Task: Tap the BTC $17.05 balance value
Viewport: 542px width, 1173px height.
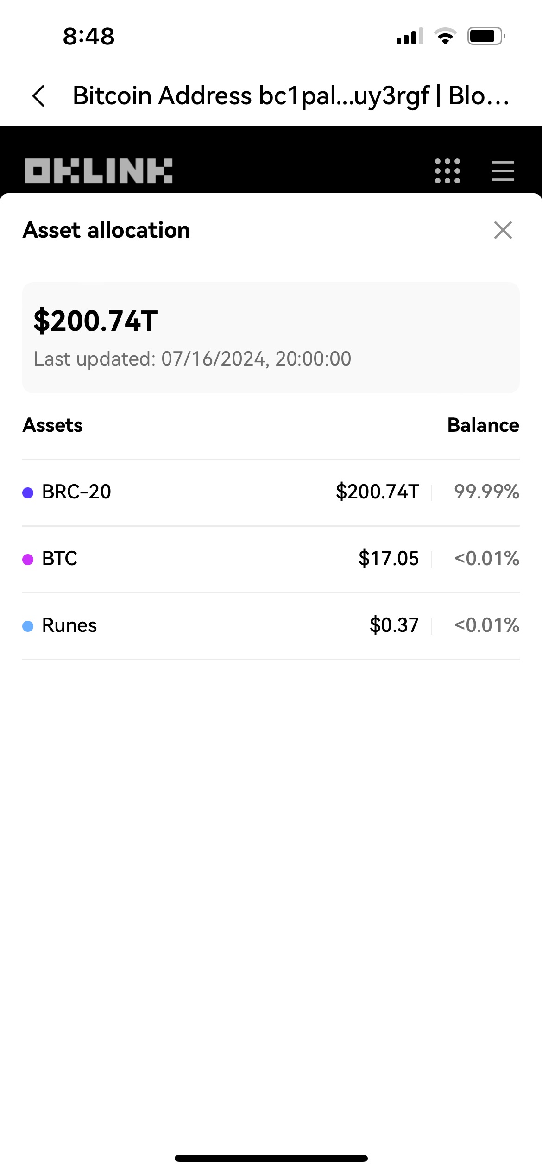Action: pyautogui.click(x=388, y=559)
